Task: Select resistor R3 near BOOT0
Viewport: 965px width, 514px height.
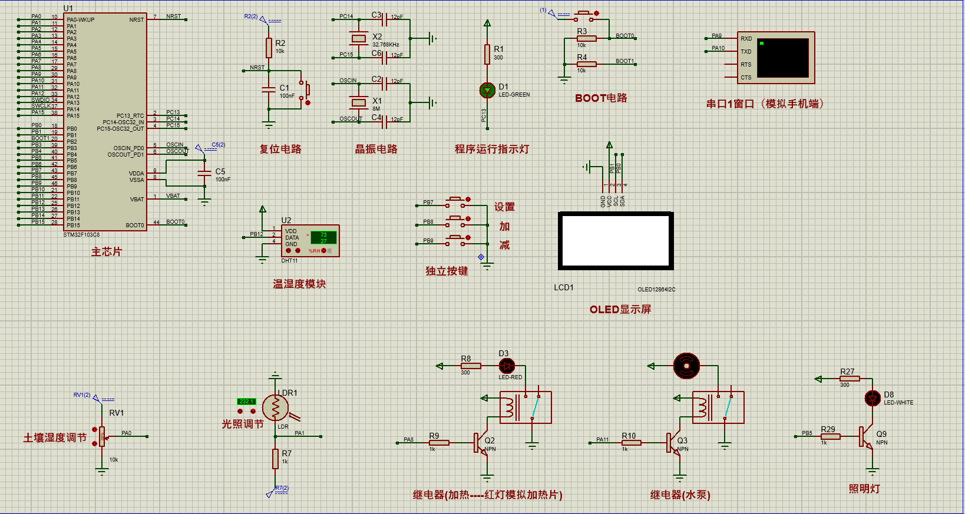Action: point(587,39)
